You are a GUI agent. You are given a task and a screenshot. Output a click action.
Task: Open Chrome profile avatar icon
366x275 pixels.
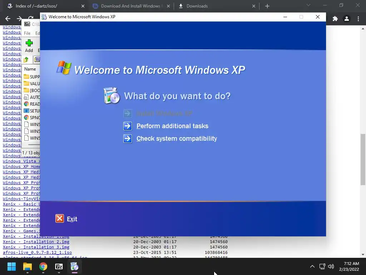tap(347, 19)
